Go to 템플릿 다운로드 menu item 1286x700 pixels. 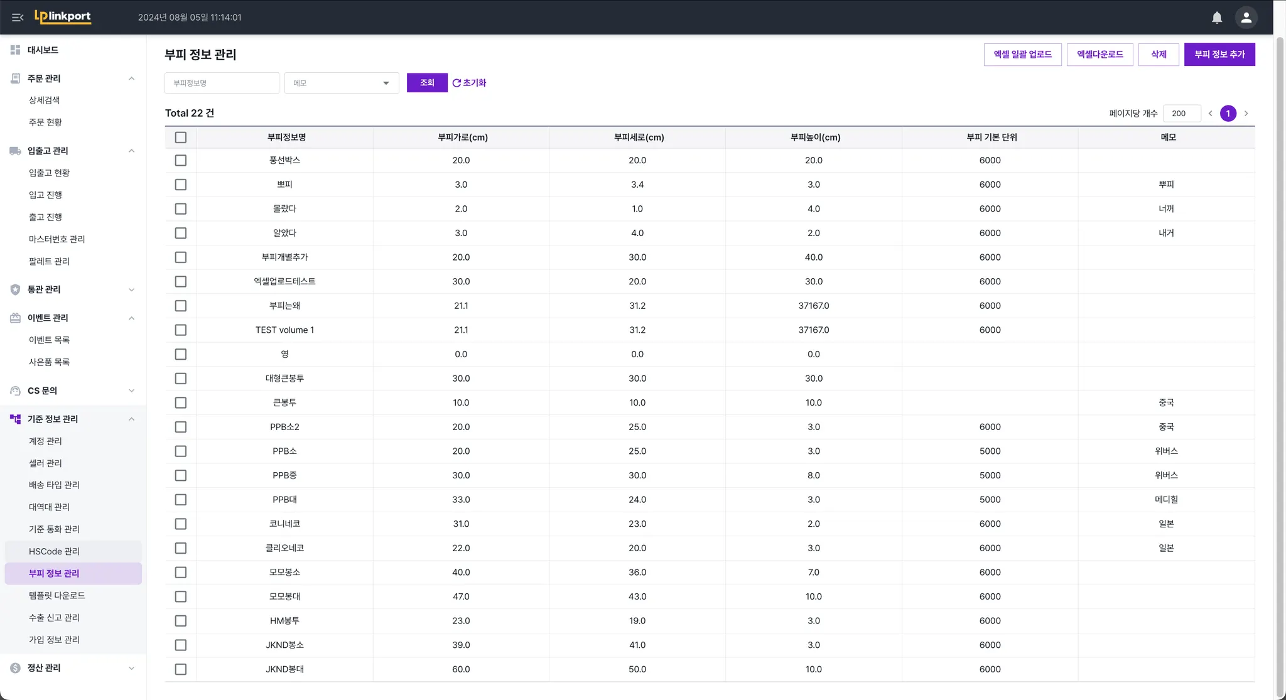(x=57, y=595)
